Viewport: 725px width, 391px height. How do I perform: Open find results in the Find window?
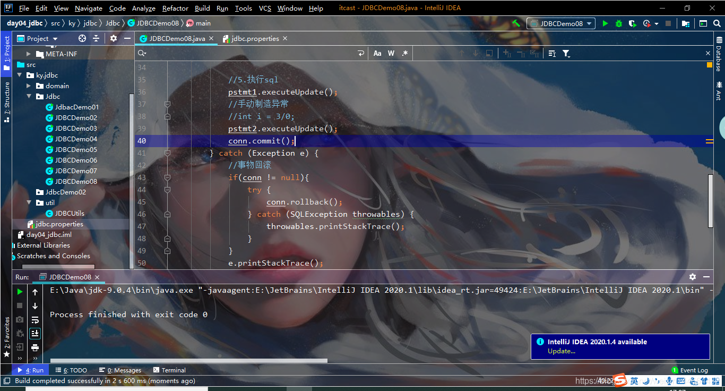[x=552, y=53]
